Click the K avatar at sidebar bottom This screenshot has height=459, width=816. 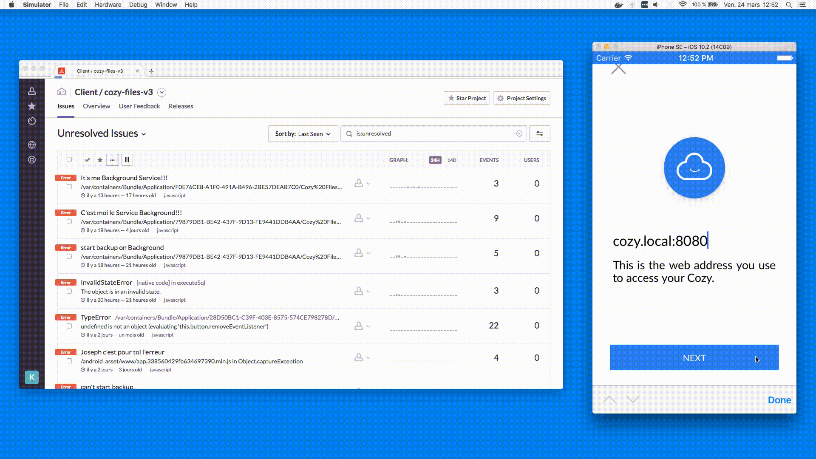pos(31,377)
